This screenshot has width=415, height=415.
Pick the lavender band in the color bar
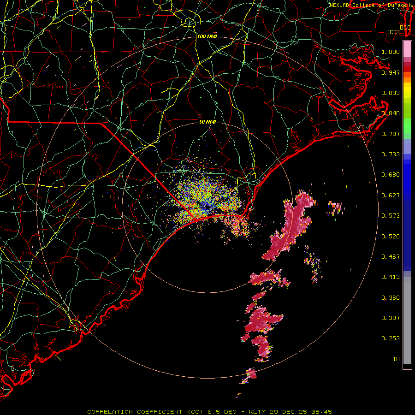(407, 146)
